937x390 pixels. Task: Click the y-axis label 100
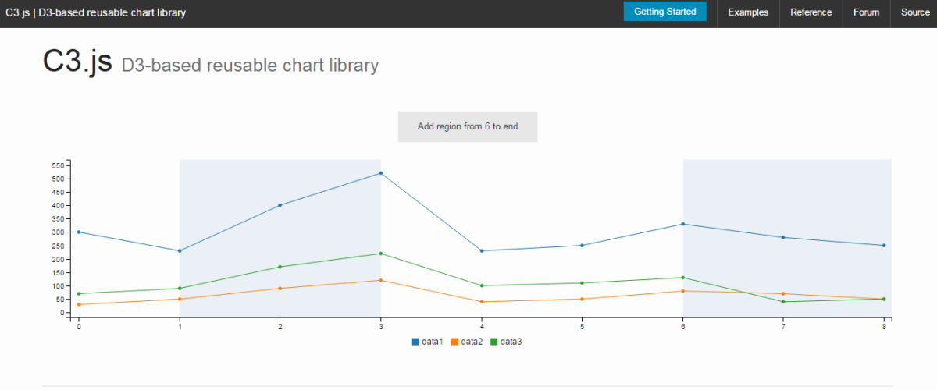coord(57,285)
